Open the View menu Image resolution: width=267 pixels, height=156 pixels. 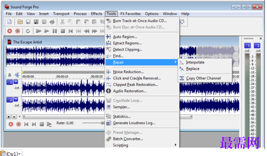tap(31, 13)
